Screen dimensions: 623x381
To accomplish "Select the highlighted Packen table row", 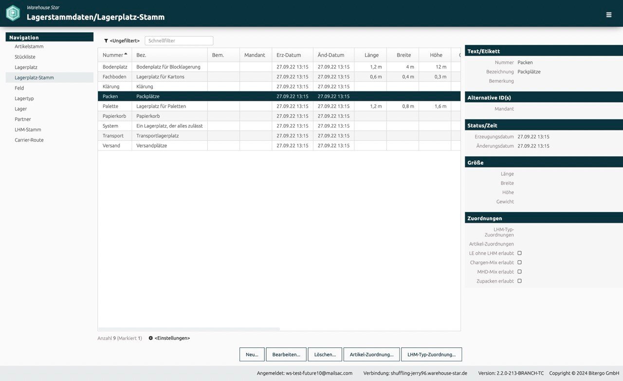I will pos(279,96).
